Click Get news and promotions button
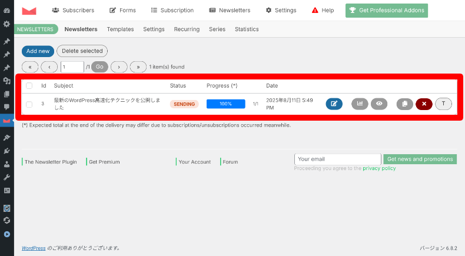Image resolution: width=465 pixels, height=256 pixels. [x=420, y=159]
